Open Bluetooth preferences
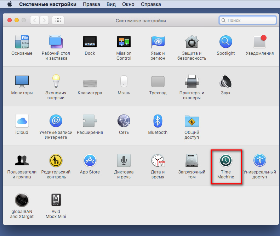The height and width of the screenshot is (236, 280). (158, 122)
